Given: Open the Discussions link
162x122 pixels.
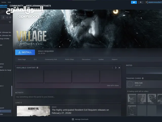Looking at the screenshot, I should (x=86, y=59).
